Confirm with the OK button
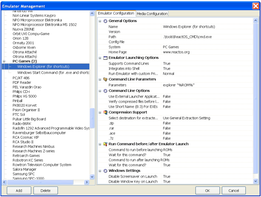Image resolution: width=261 pixels, height=197 pixels. pyautogui.click(x=207, y=190)
